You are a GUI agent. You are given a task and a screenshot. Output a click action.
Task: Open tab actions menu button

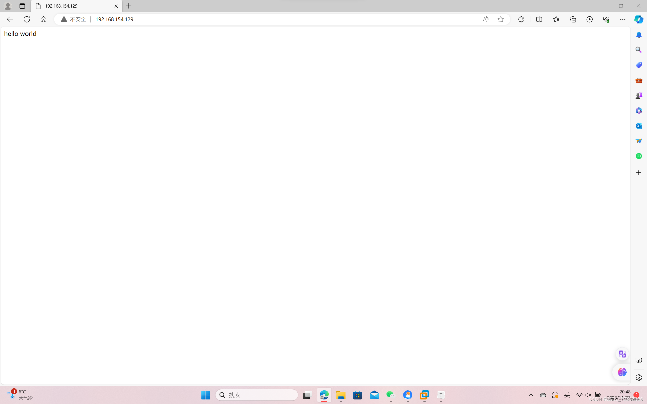(22, 6)
